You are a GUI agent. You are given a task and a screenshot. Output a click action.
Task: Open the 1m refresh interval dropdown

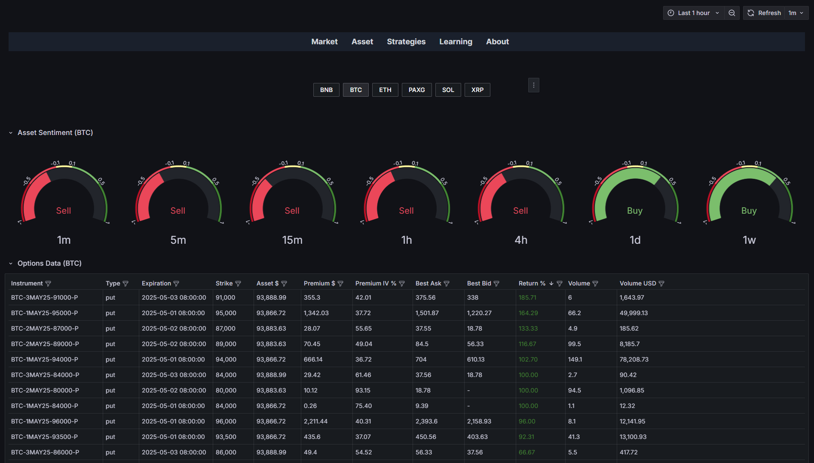(x=796, y=13)
